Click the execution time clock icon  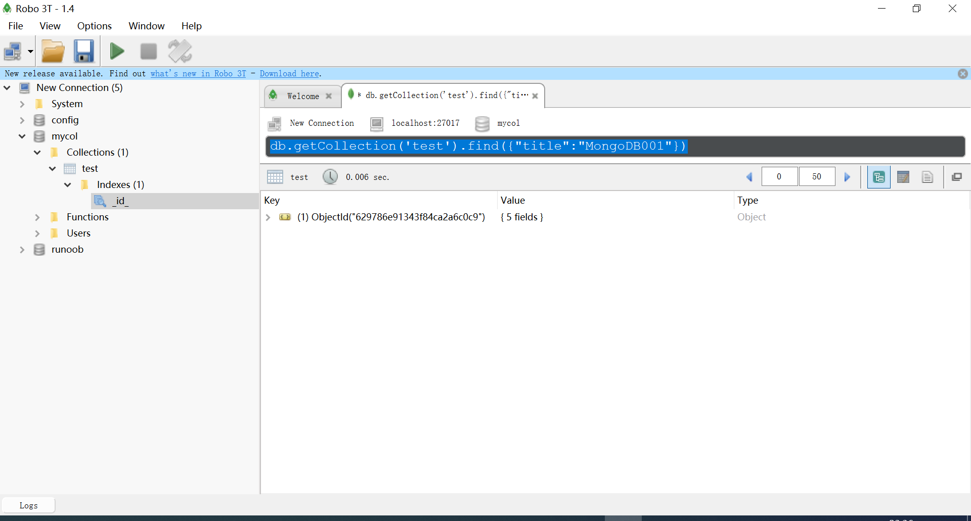point(330,177)
